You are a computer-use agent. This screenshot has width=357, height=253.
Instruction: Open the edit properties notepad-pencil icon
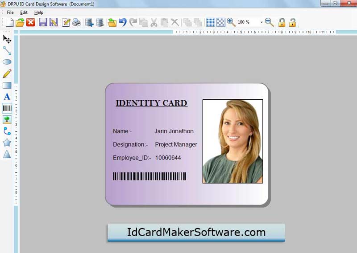click(x=66, y=22)
